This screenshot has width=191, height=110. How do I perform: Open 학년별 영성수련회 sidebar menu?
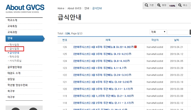tap(18, 85)
